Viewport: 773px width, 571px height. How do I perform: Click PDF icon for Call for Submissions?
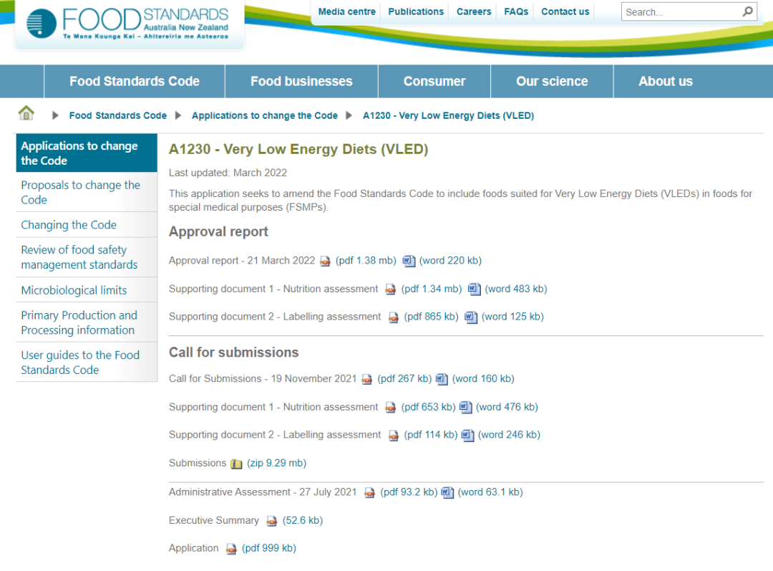pos(366,380)
